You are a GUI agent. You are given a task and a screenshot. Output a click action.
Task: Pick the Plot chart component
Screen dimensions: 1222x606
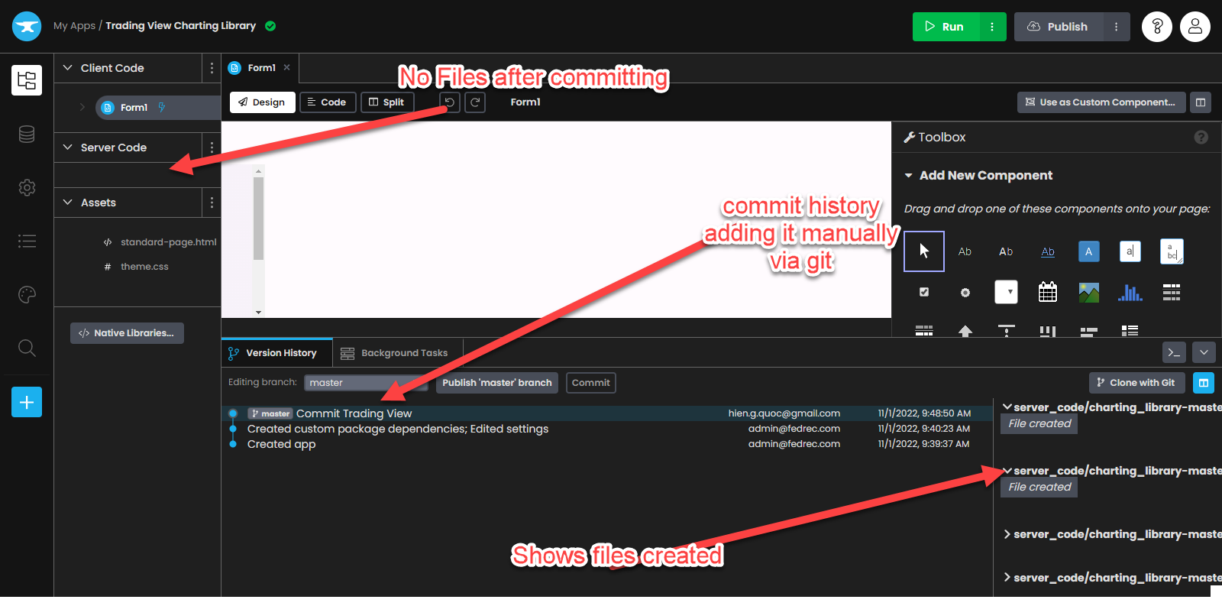1130,292
